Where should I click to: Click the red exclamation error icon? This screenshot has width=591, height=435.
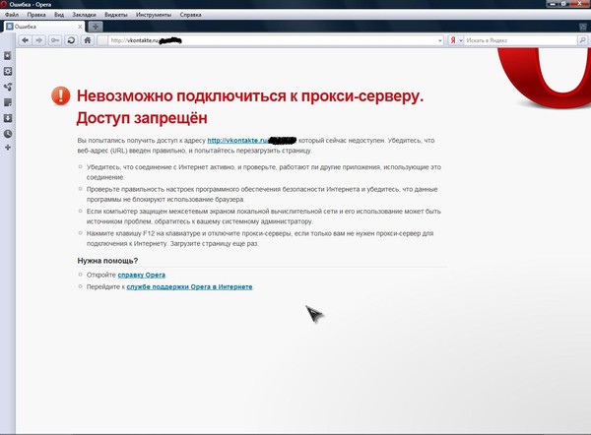coord(61,95)
